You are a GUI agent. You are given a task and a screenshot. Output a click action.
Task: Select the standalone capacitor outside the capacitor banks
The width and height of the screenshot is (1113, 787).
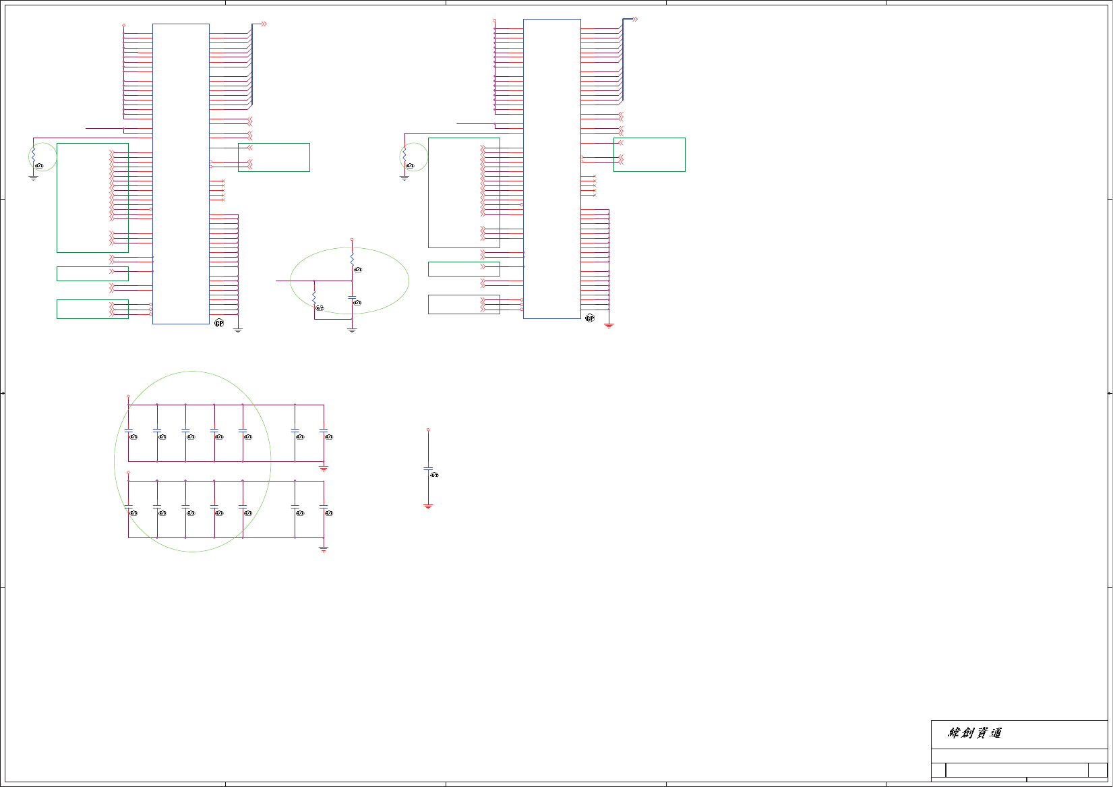(428, 469)
